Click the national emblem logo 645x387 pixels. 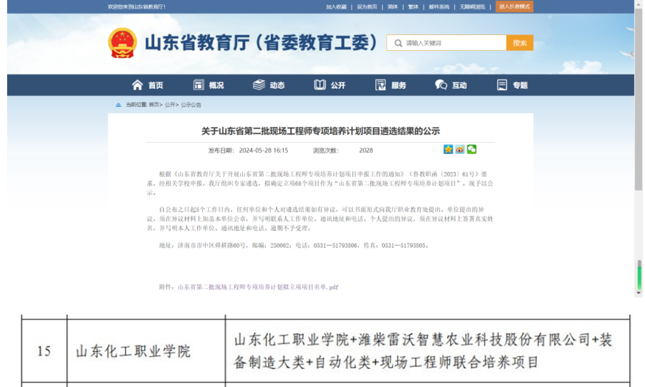point(123,43)
